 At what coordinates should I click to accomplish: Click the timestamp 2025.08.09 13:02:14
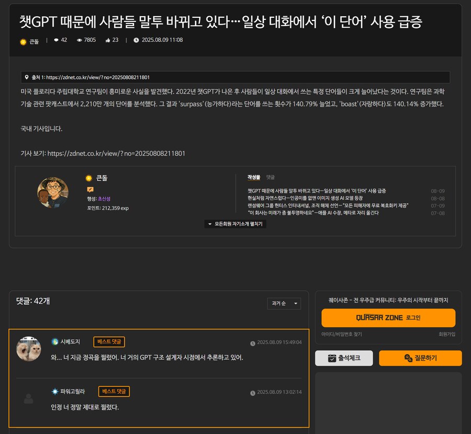click(x=279, y=392)
